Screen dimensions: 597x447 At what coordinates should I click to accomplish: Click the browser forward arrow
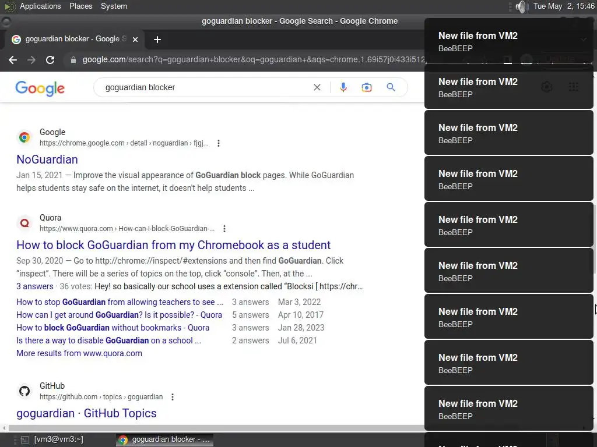31,60
